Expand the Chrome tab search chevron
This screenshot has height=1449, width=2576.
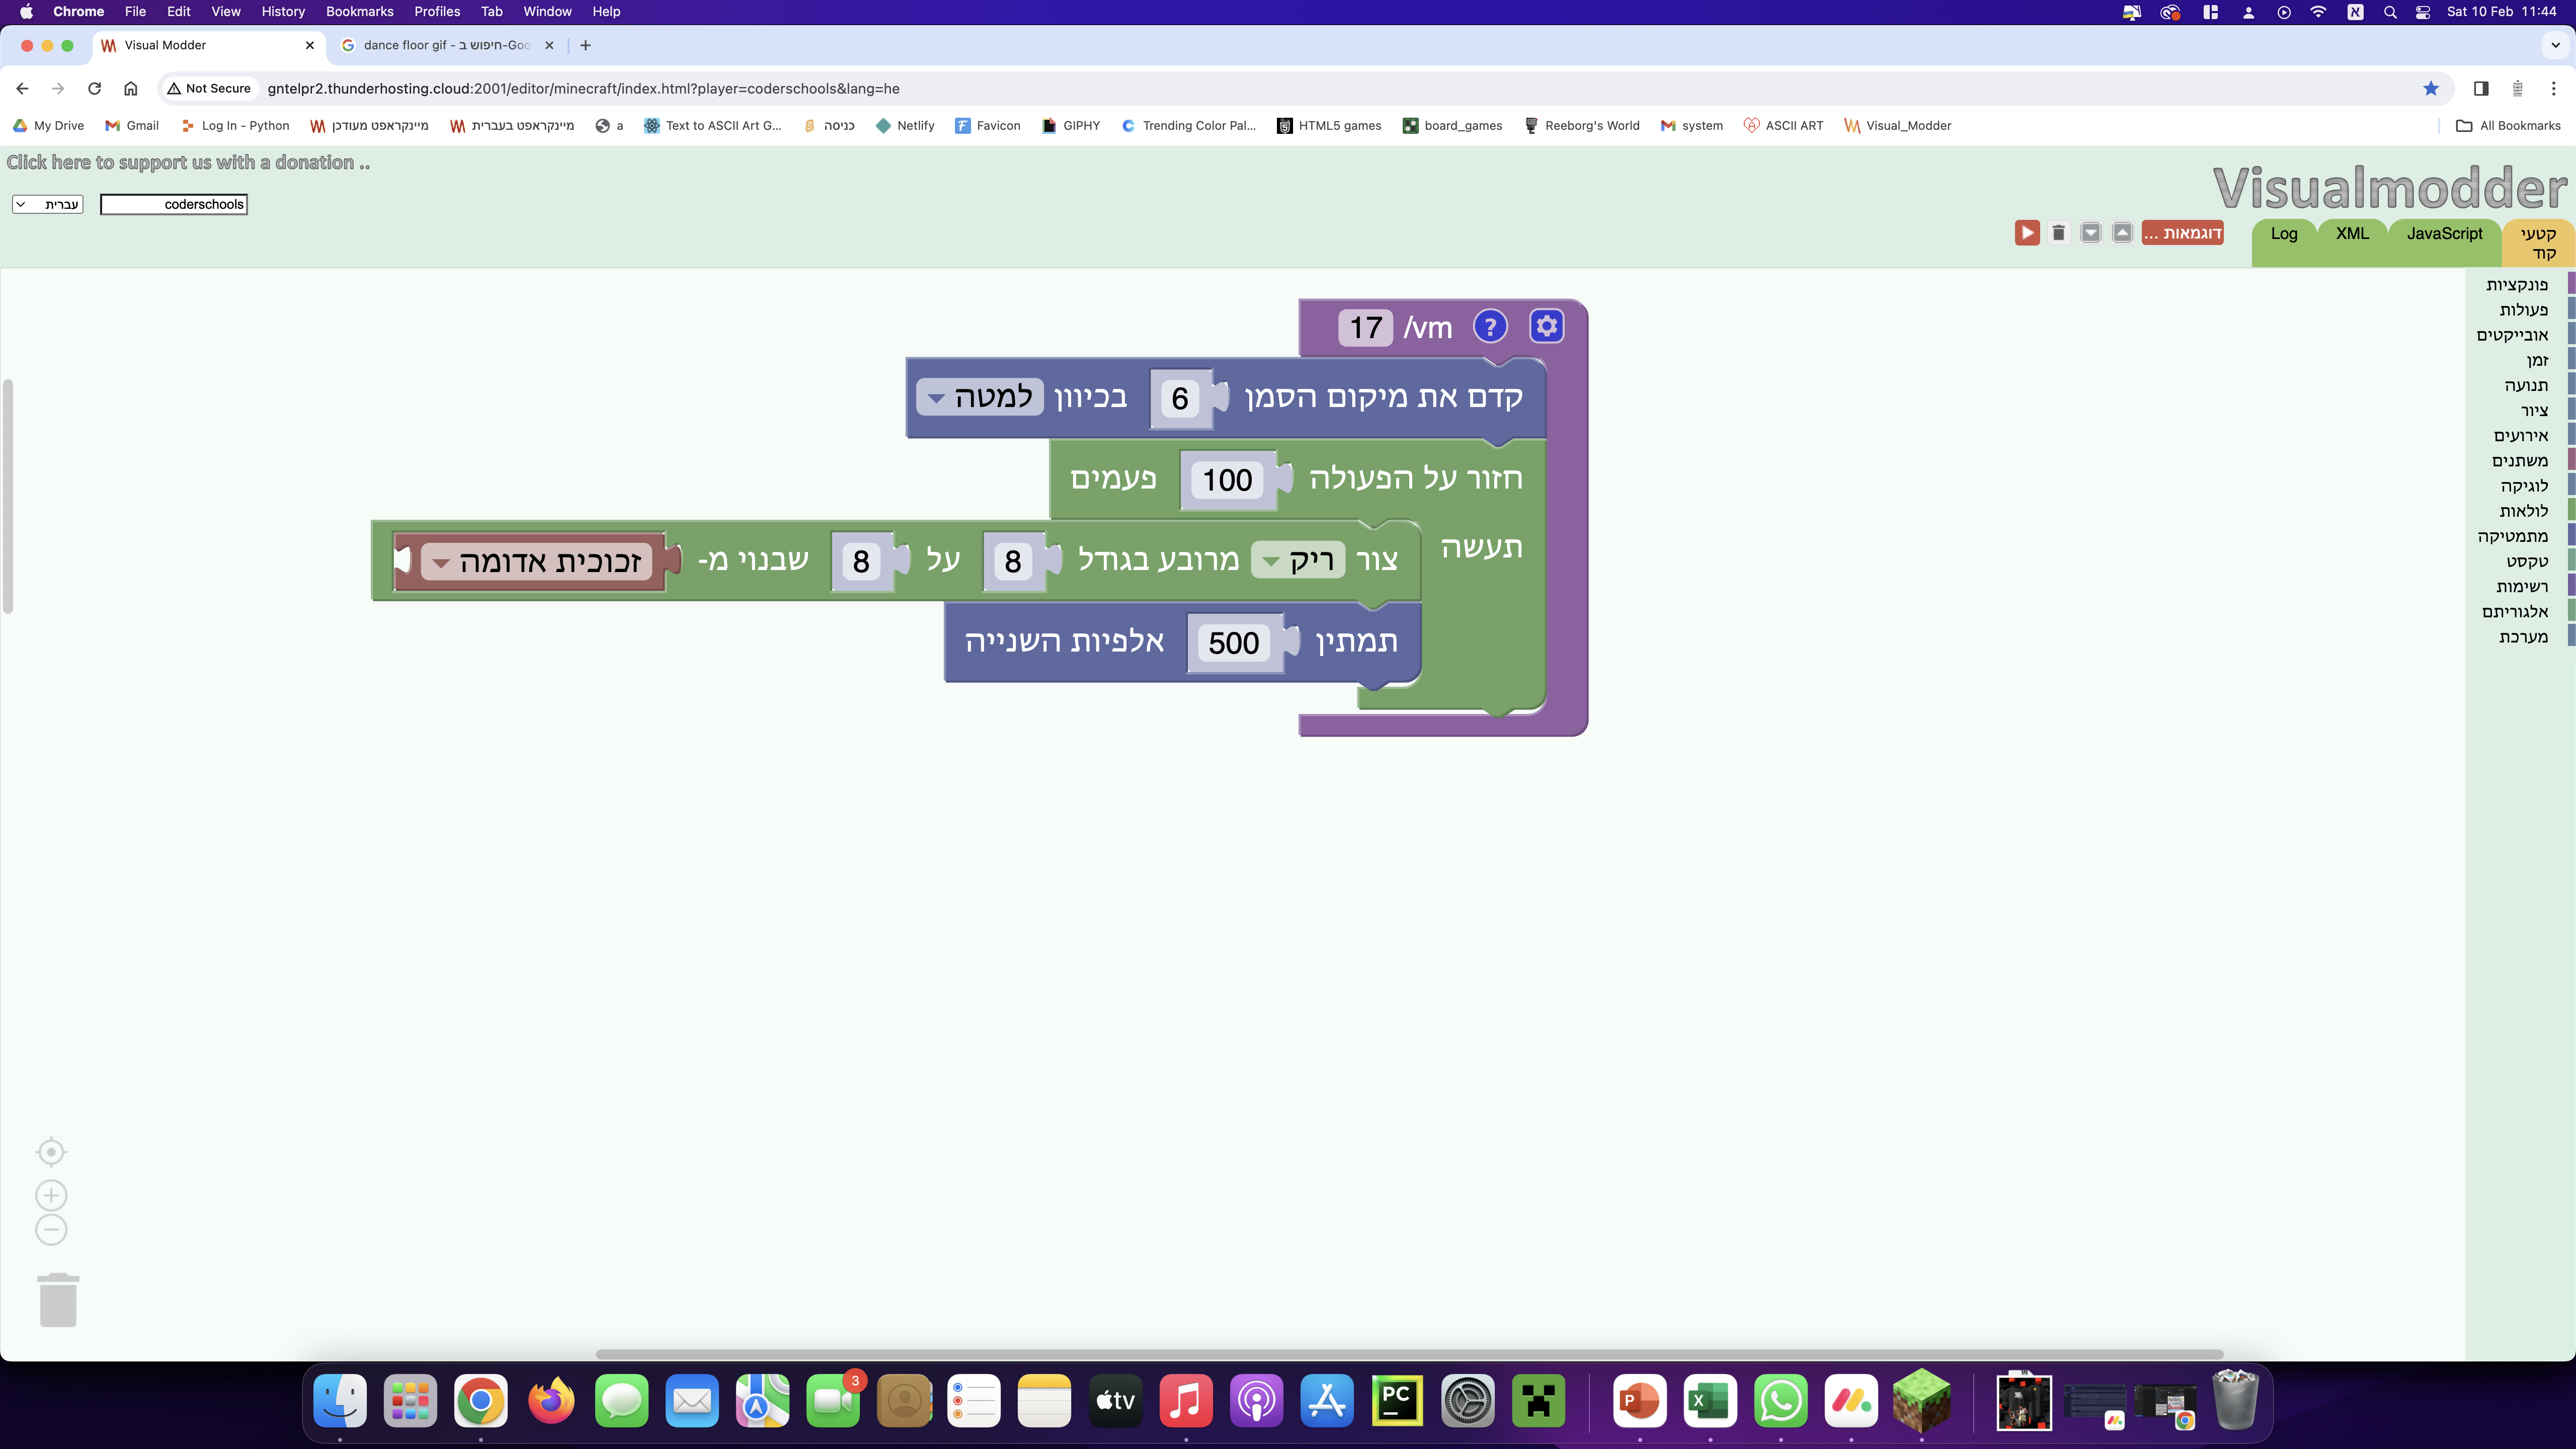coord(2555,45)
